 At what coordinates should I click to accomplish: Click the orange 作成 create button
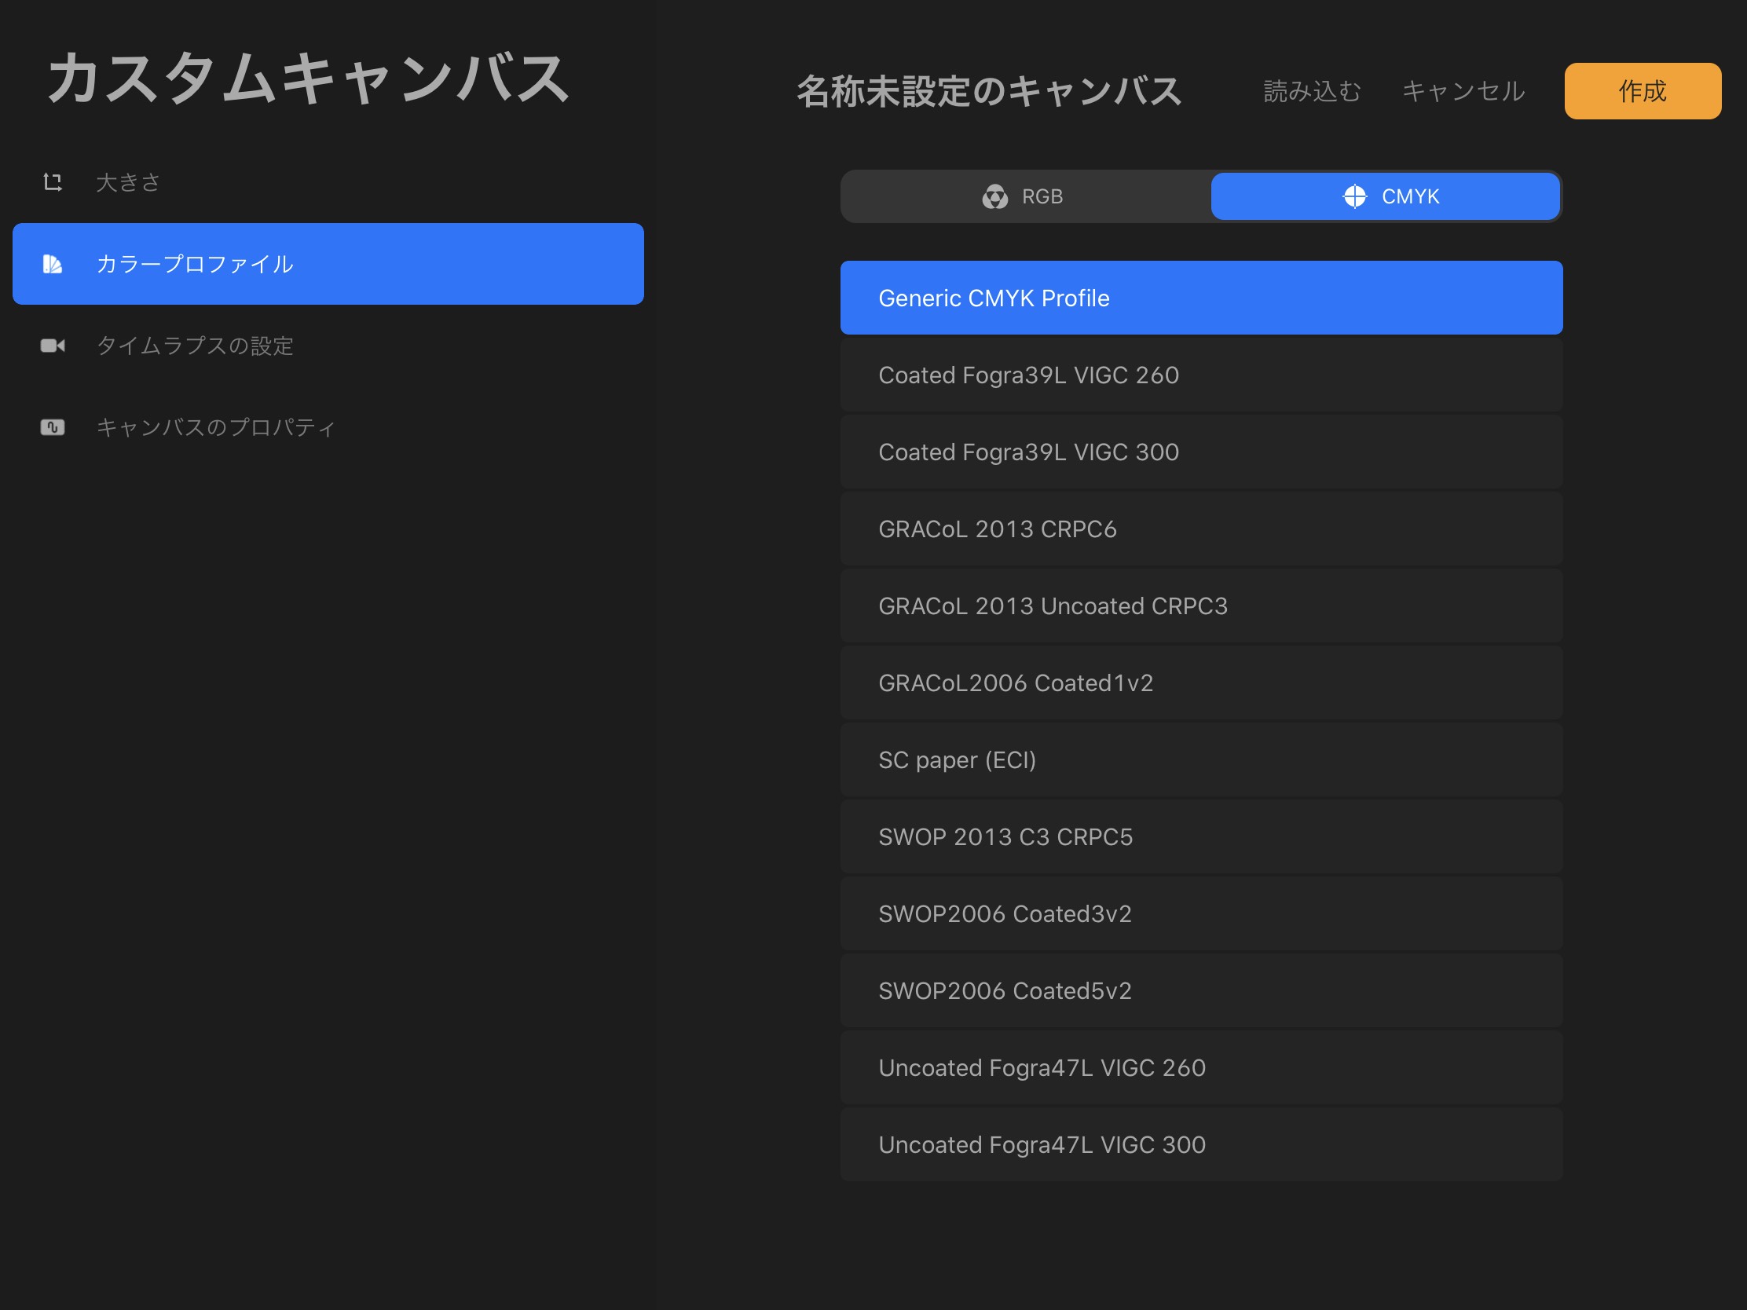[x=1643, y=91]
